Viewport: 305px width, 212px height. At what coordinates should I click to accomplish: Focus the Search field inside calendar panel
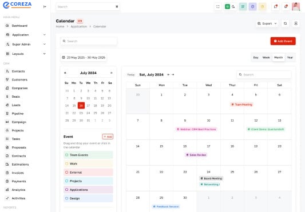pyautogui.click(x=264, y=75)
